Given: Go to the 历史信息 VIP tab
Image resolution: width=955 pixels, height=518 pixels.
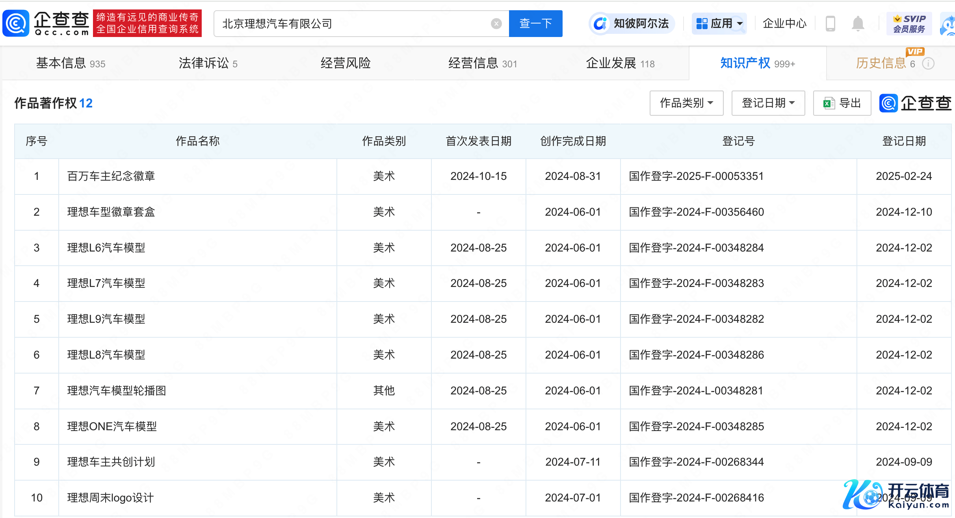Looking at the screenshot, I should 881,63.
